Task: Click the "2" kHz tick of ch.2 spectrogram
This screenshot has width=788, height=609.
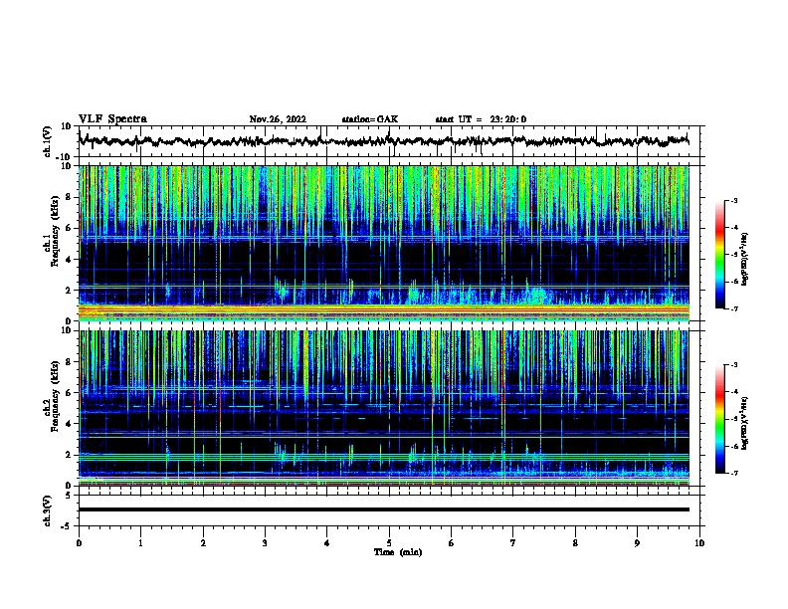Action: (69, 455)
